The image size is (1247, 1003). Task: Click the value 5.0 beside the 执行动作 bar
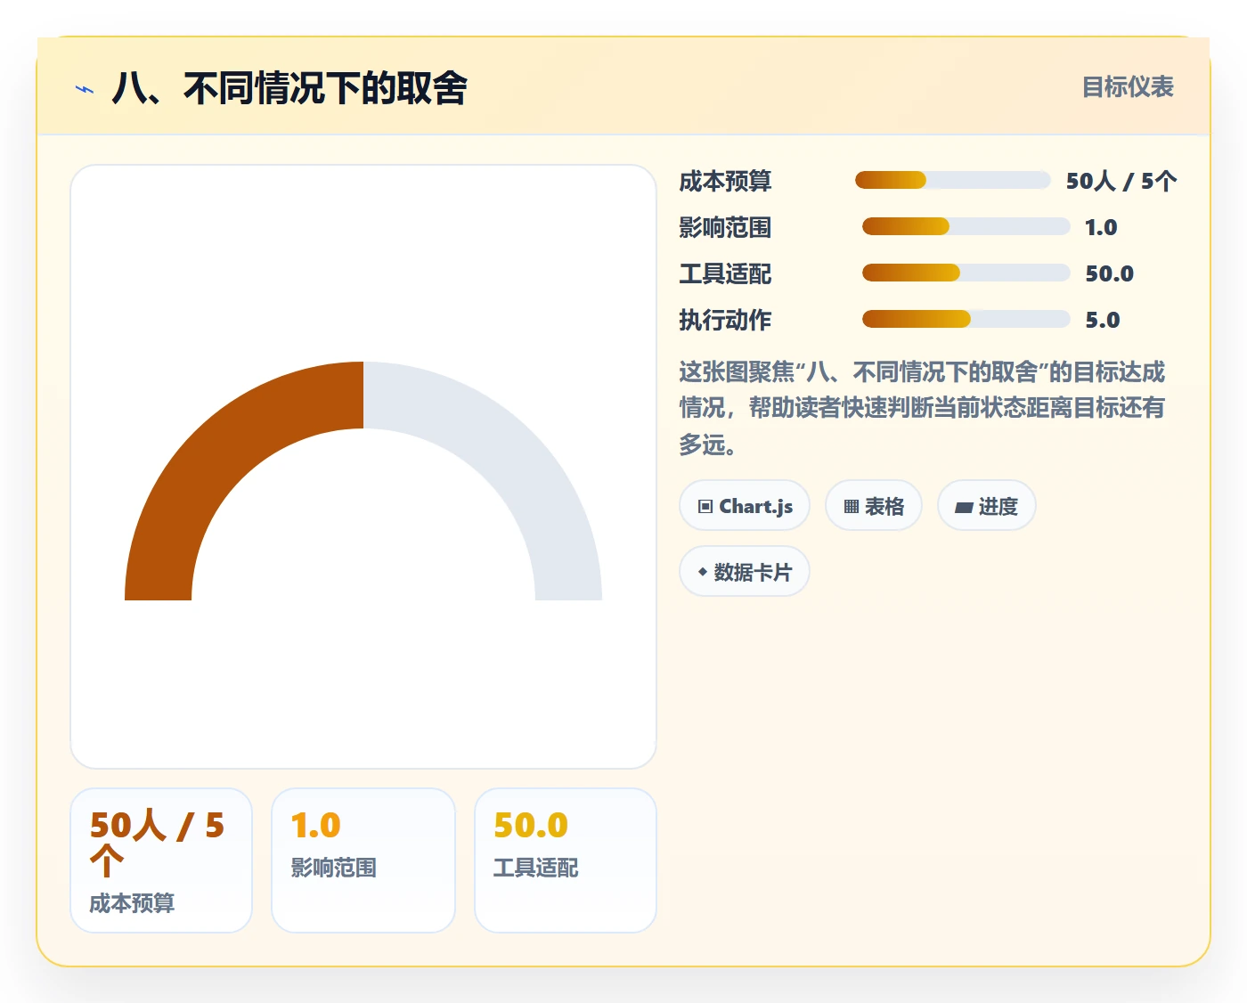pos(1102,321)
